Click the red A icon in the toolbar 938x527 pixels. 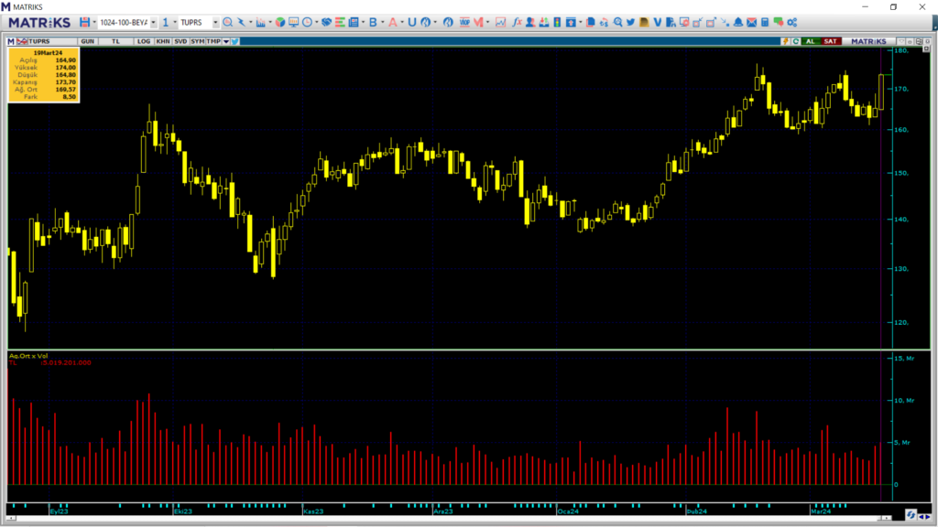pos(392,22)
